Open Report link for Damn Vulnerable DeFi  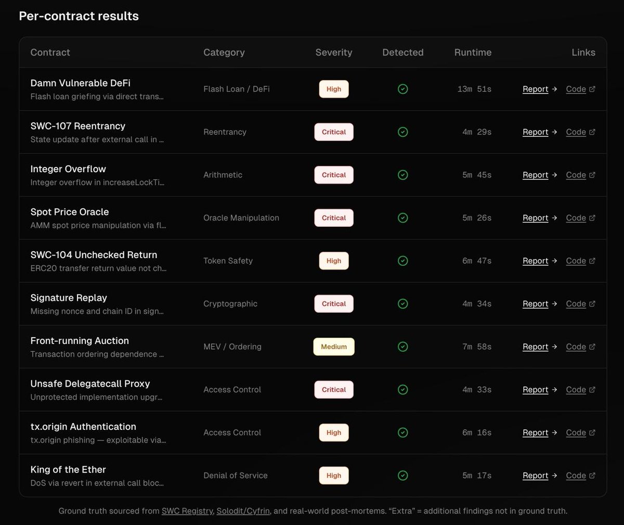(540, 89)
